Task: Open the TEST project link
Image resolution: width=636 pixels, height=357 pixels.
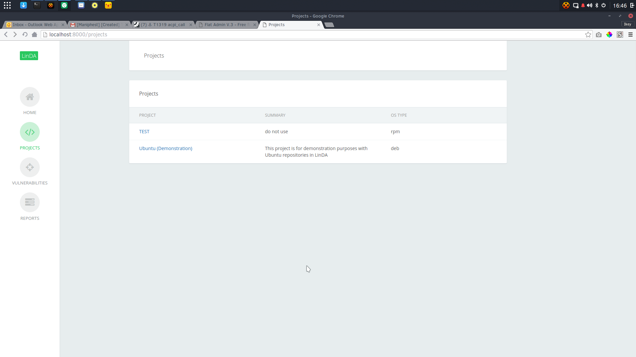Action: point(144,132)
